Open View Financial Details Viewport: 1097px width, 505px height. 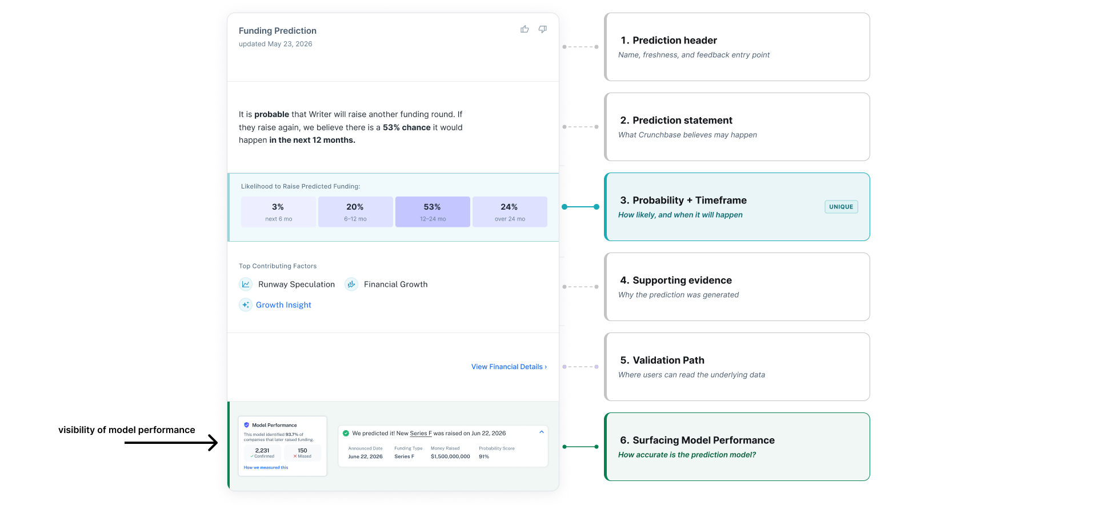click(509, 367)
